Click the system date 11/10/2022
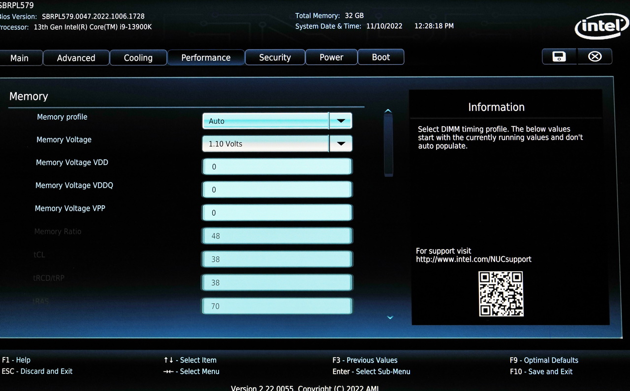 384,26
